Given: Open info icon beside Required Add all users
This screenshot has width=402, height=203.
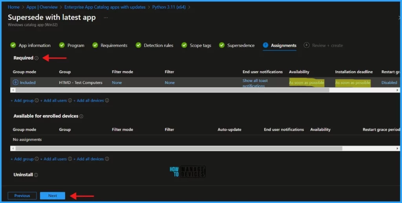Looking at the screenshot, I should tap(70, 101).
